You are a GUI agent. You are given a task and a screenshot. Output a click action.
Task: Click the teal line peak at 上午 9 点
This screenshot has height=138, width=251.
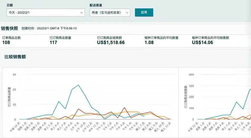(78, 85)
